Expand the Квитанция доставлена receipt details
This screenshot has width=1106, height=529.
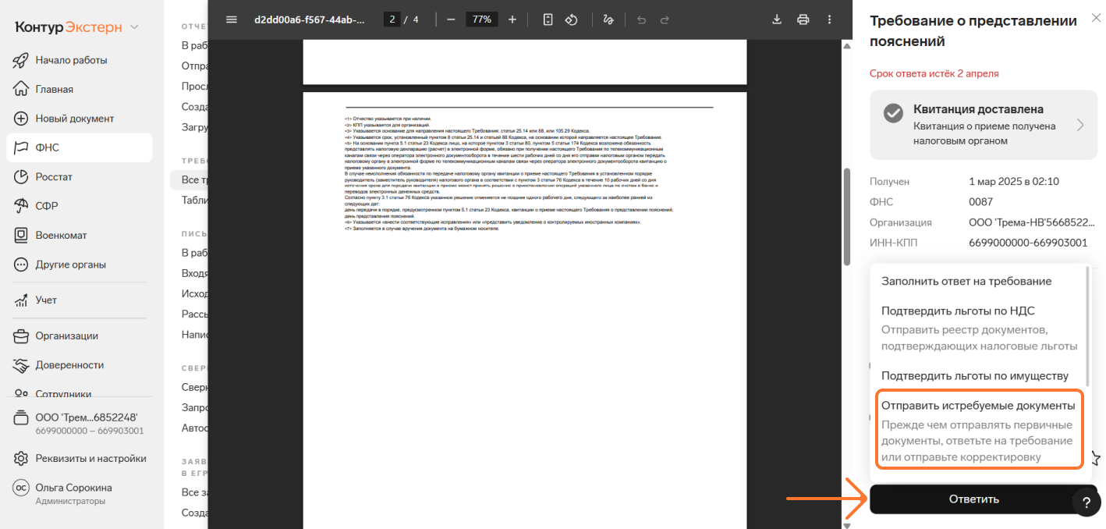click(x=1079, y=125)
